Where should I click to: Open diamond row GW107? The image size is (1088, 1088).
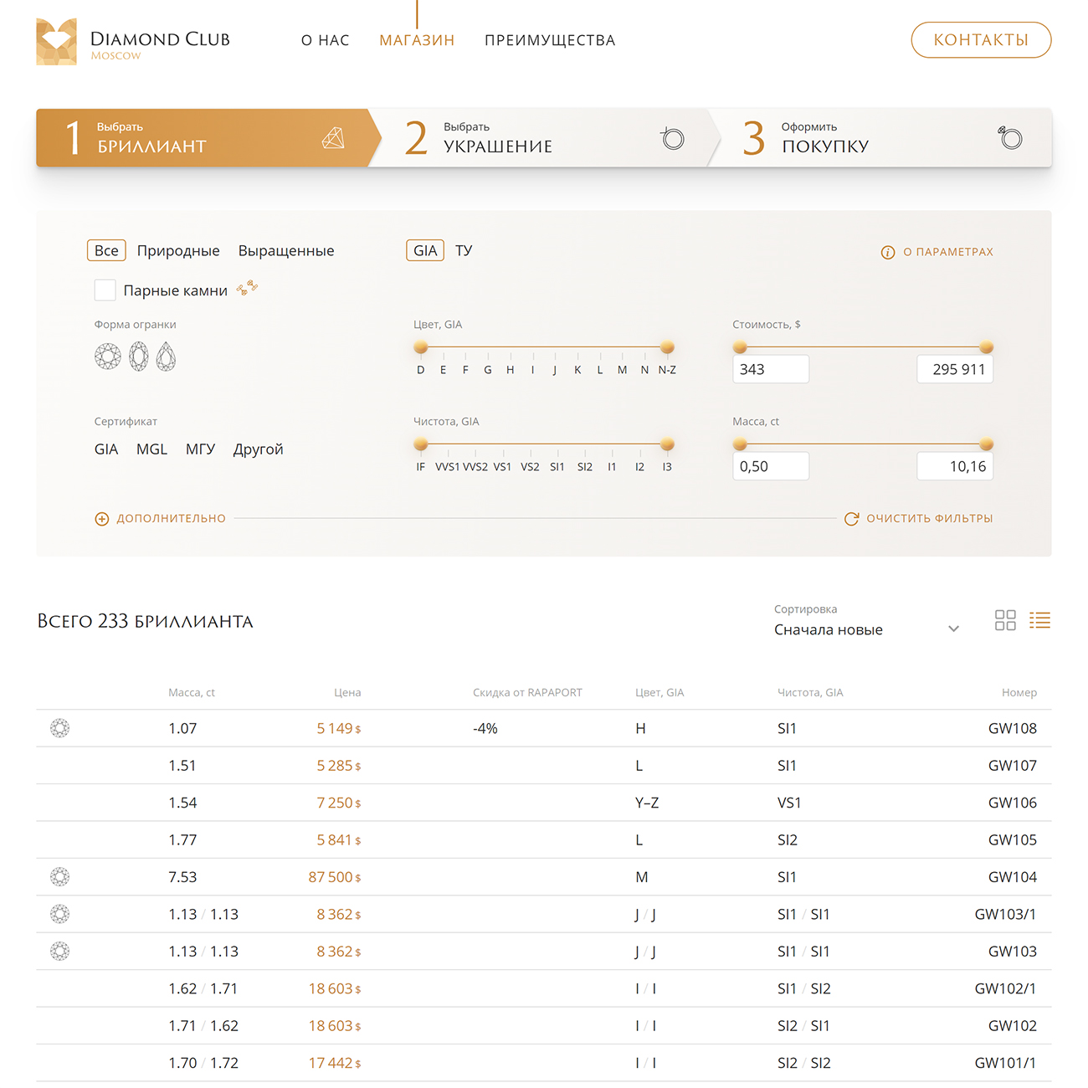coord(544,766)
